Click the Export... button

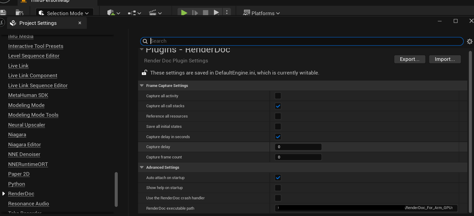pos(410,59)
